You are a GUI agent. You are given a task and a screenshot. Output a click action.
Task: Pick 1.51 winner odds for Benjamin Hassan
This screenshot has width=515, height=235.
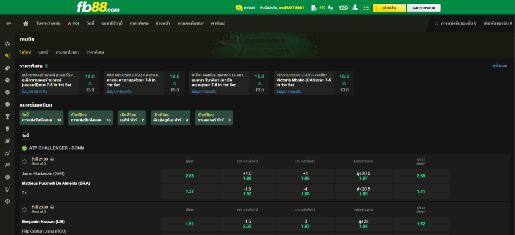click(190, 224)
